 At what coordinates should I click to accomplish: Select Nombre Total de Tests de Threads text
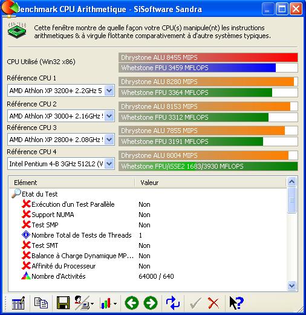[x=82, y=235]
